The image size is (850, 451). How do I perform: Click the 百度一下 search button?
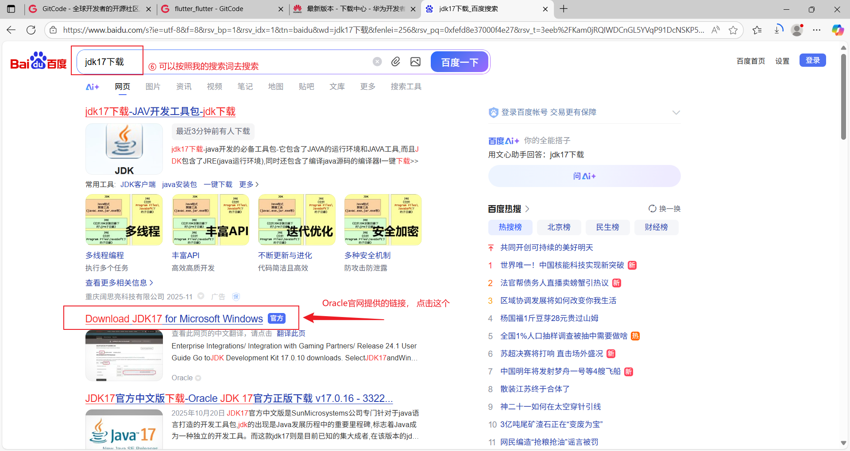[460, 62]
